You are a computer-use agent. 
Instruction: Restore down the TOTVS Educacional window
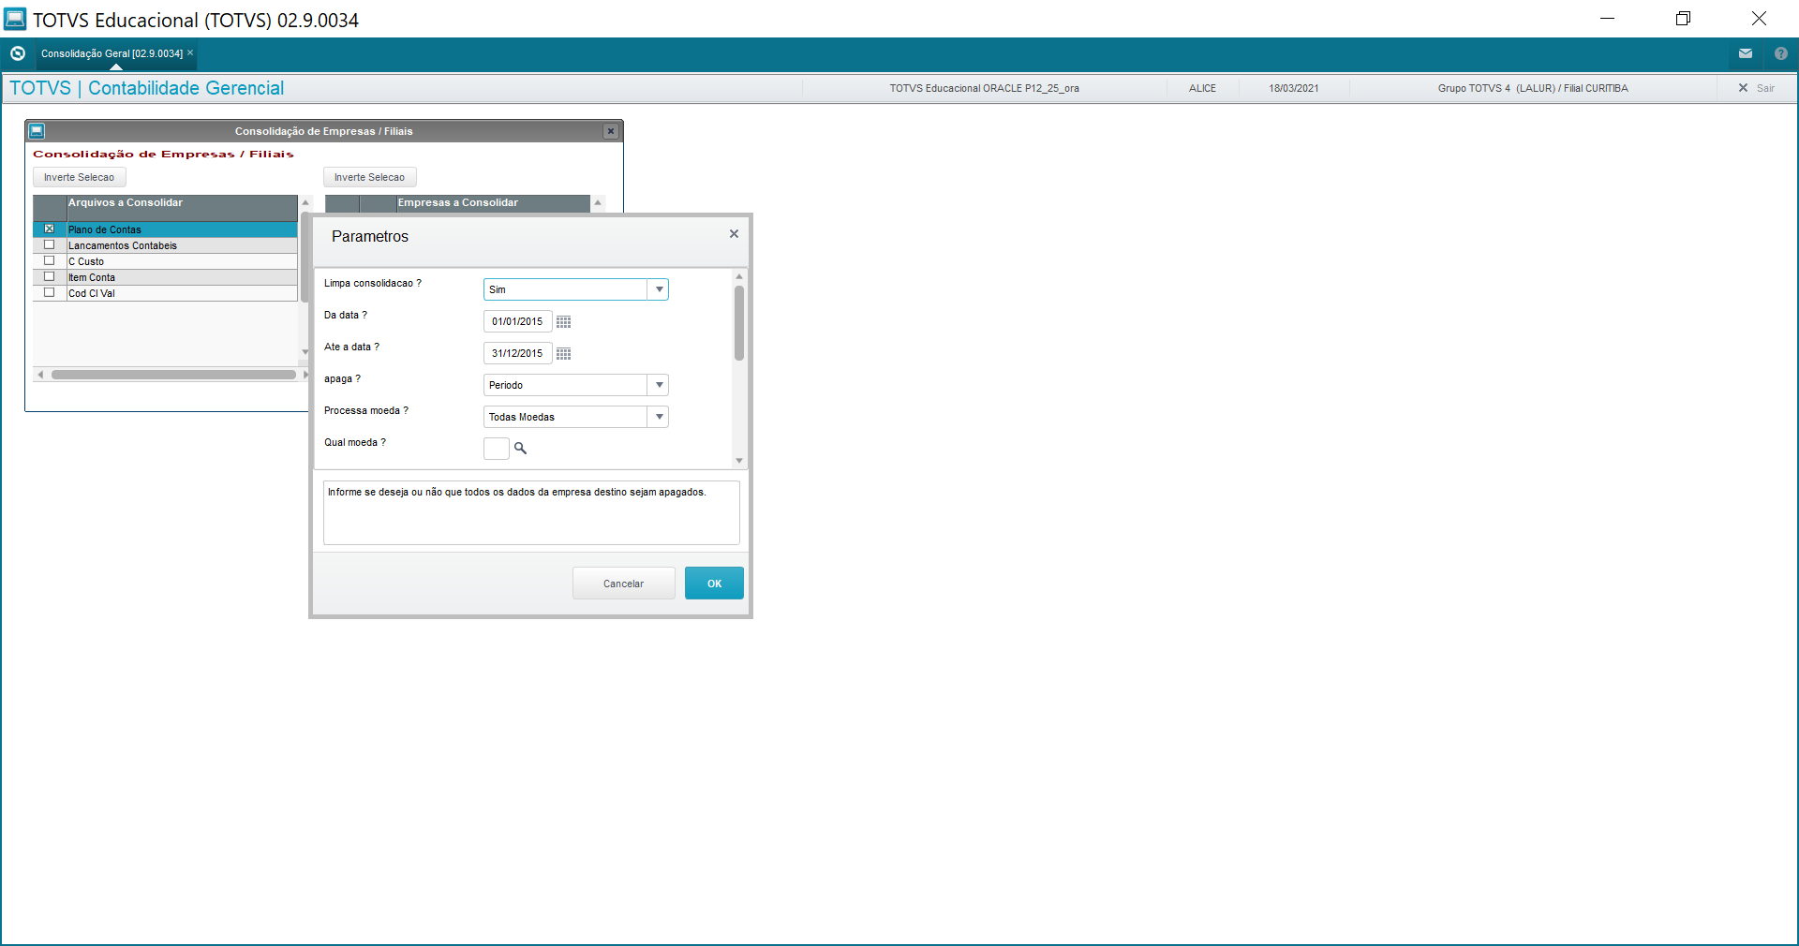click(x=1684, y=19)
